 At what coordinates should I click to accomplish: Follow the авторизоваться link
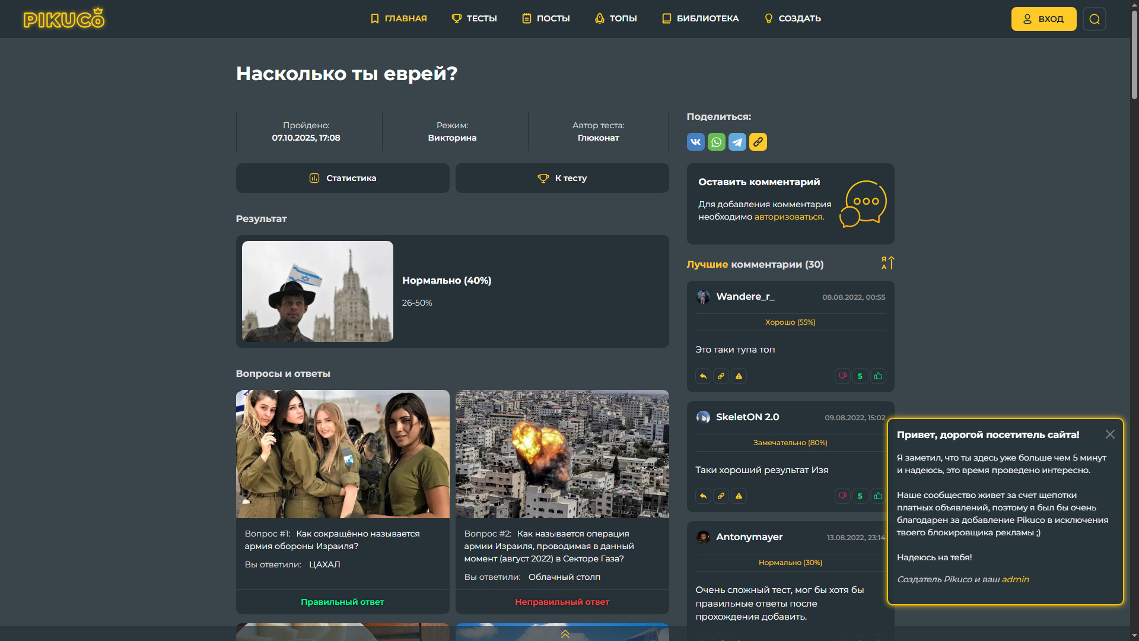click(788, 217)
